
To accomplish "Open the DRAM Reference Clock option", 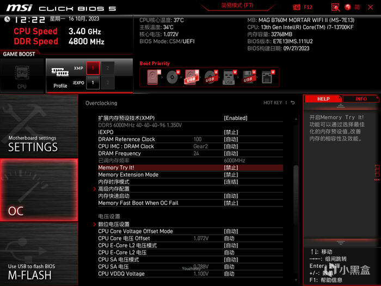I will coord(190,139).
